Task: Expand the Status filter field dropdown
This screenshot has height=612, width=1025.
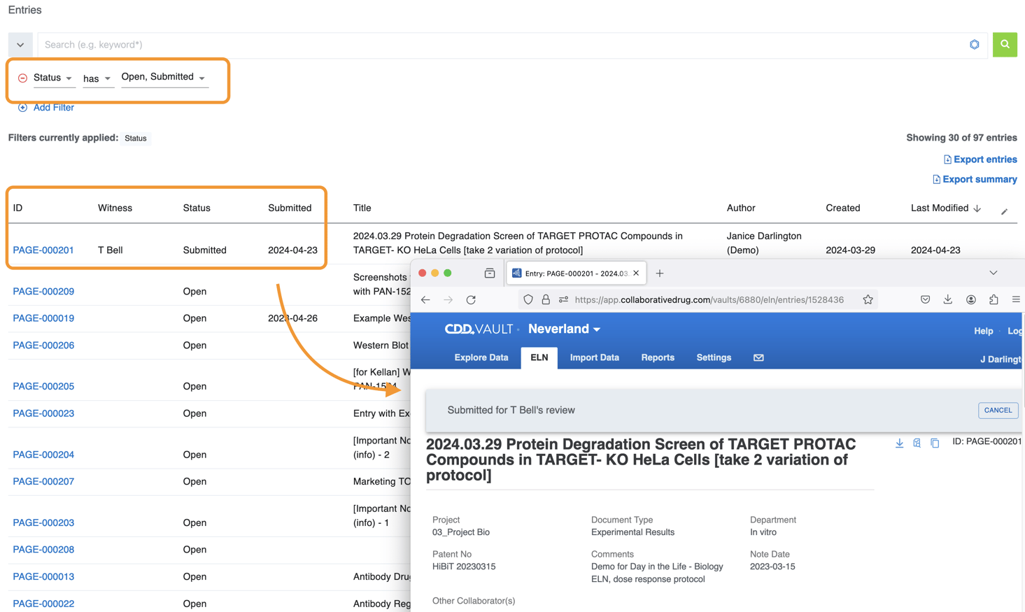Action: pos(53,78)
